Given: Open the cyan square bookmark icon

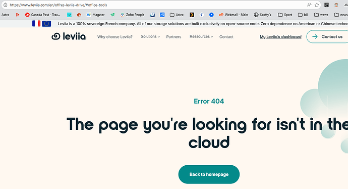Looking at the screenshot, I should (69, 15).
